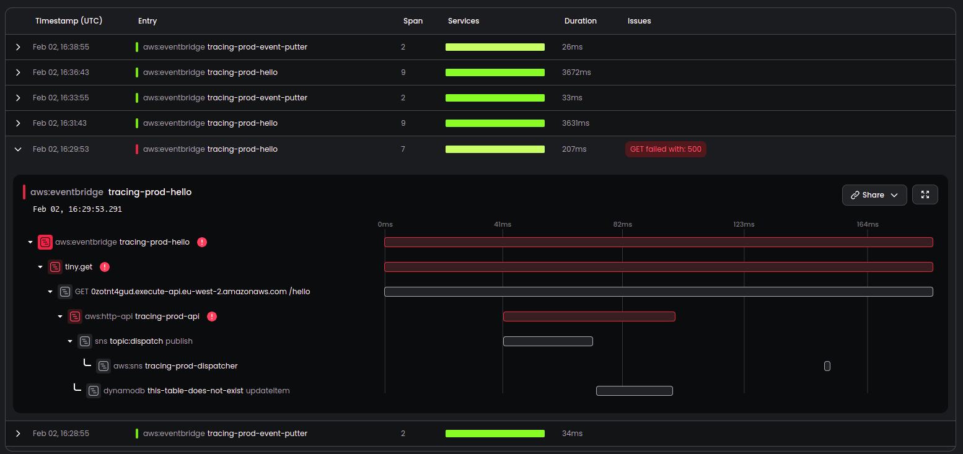Select the GET 0zotnt4gud.execute-api /hello span label
The image size is (963, 454).
point(193,292)
